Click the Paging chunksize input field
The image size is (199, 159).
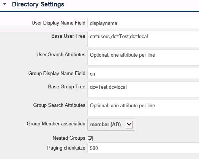click(143, 148)
